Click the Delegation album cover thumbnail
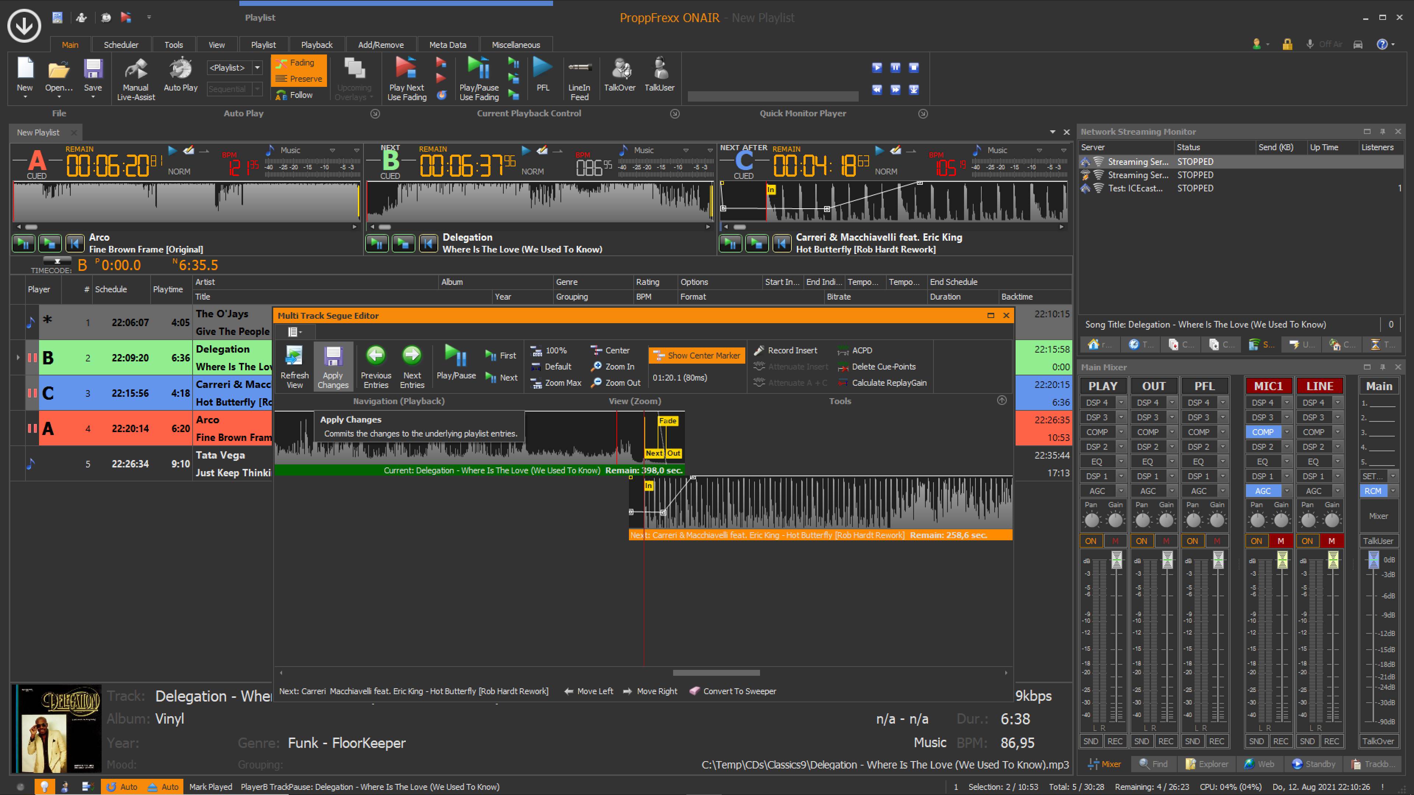 pyautogui.click(x=57, y=729)
